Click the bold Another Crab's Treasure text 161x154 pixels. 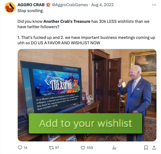(67, 21)
